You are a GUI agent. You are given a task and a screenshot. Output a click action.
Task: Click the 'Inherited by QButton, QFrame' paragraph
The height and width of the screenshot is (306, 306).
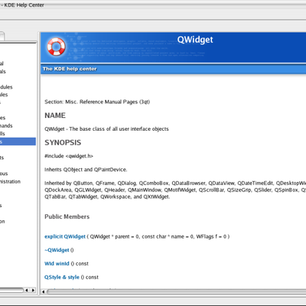click(175, 190)
